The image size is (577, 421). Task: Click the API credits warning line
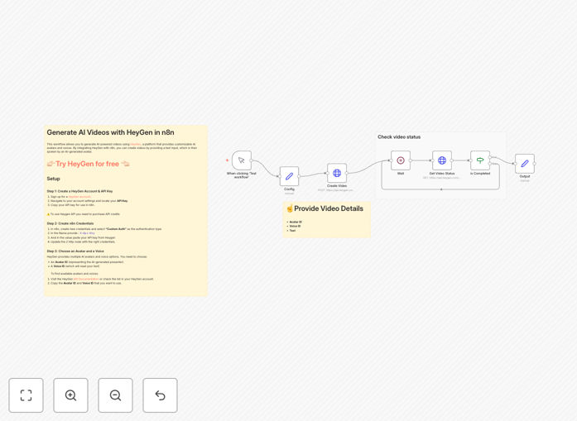click(x=83, y=214)
